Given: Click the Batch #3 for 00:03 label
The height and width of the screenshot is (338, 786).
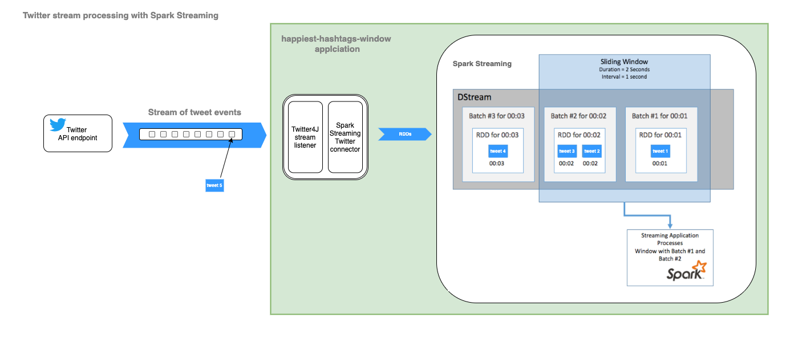Looking at the screenshot, I should coord(496,116).
